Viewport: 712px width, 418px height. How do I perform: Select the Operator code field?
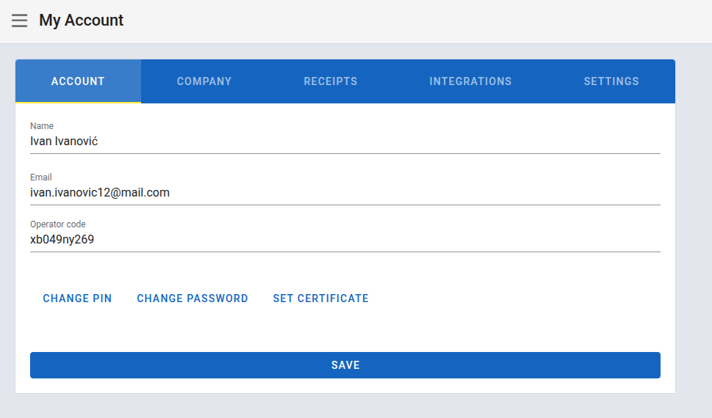pos(345,239)
